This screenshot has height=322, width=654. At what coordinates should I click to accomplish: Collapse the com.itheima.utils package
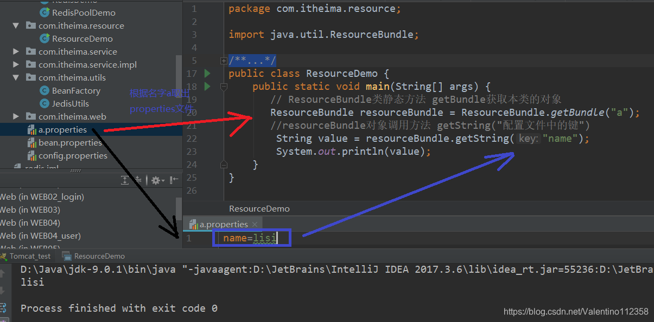pos(16,77)
